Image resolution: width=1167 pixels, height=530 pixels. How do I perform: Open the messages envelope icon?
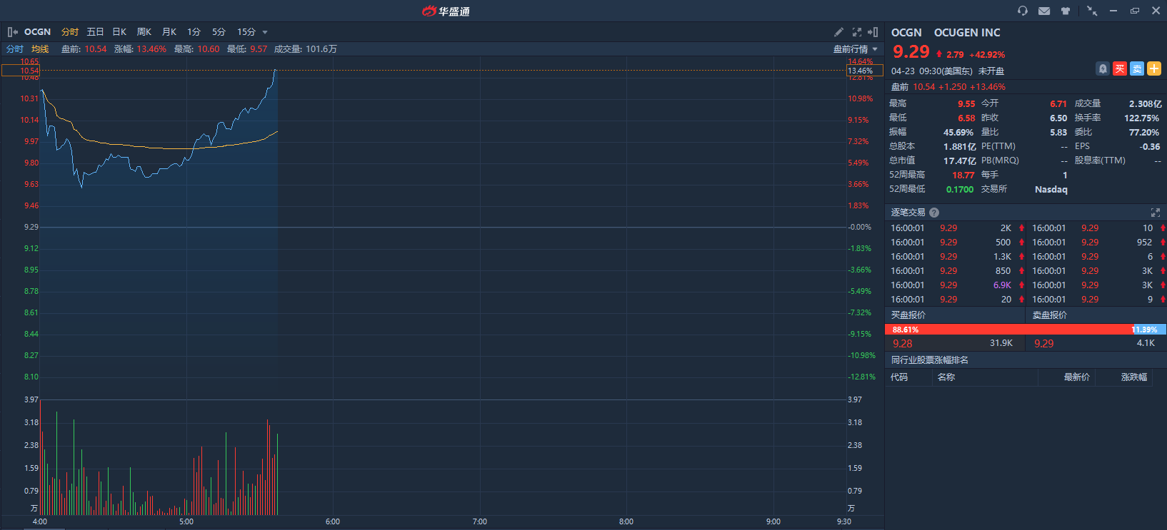pos(1044,11)
